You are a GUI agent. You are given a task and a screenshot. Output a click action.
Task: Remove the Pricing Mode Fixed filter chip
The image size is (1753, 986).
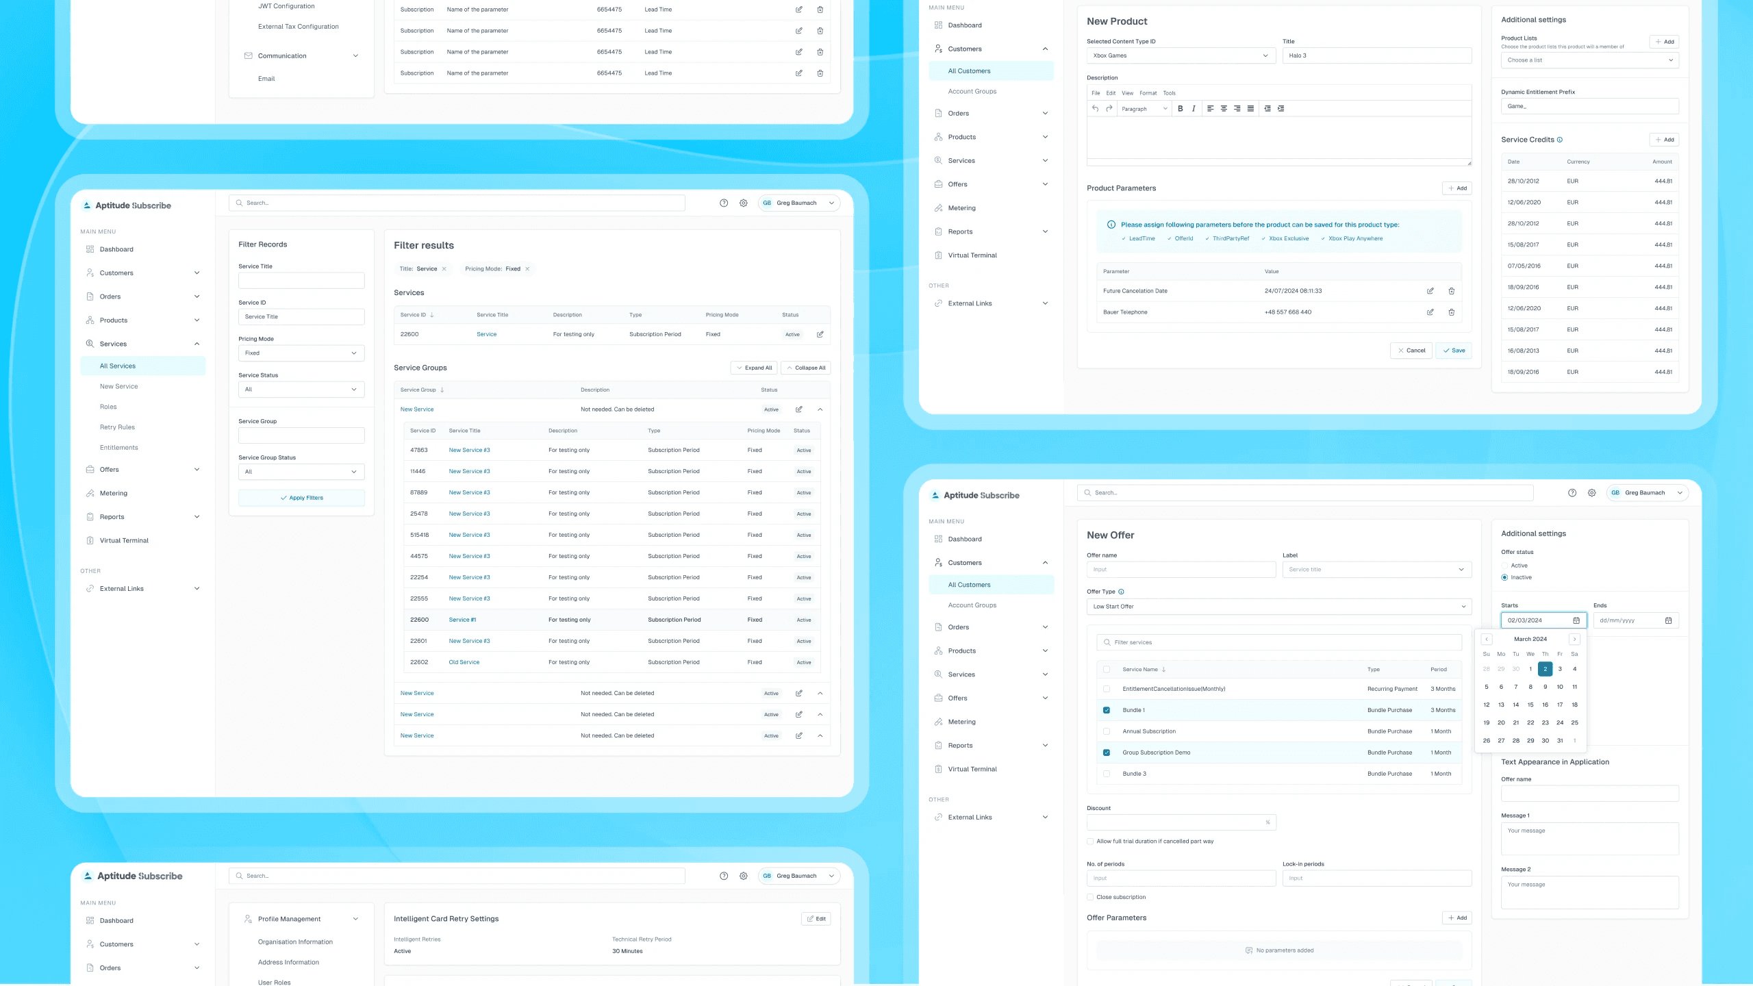527,269
